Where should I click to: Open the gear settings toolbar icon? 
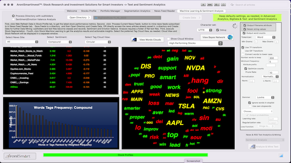pyautogui.click(x=217, y=5)
